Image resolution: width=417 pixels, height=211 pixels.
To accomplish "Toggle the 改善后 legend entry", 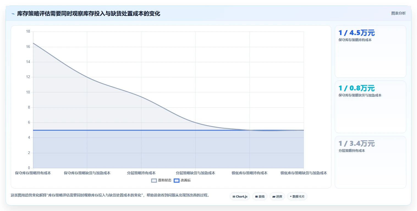I will pyautogui.click(x=182, y=180).
